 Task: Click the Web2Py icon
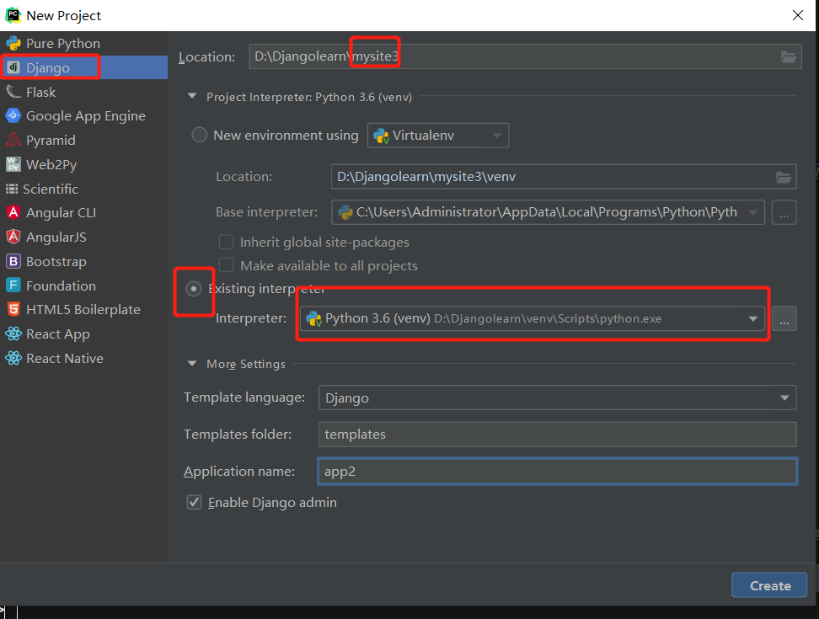pyautogui.click(x=13, y=164)
